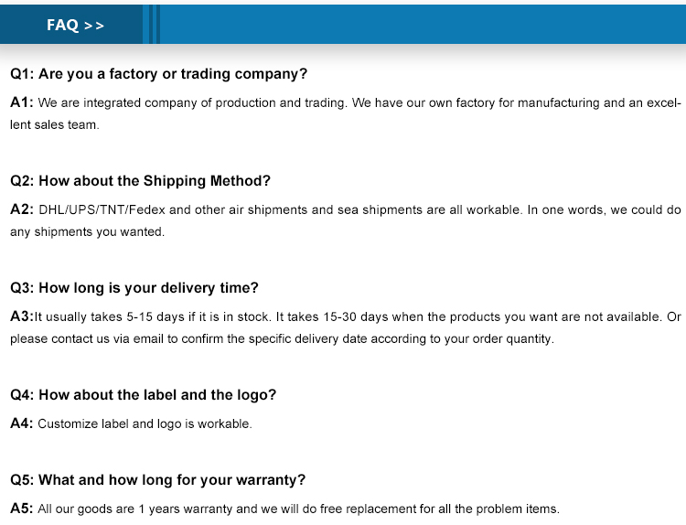
Task: Click the A1 answer label
Action: (x=21, y=102)
